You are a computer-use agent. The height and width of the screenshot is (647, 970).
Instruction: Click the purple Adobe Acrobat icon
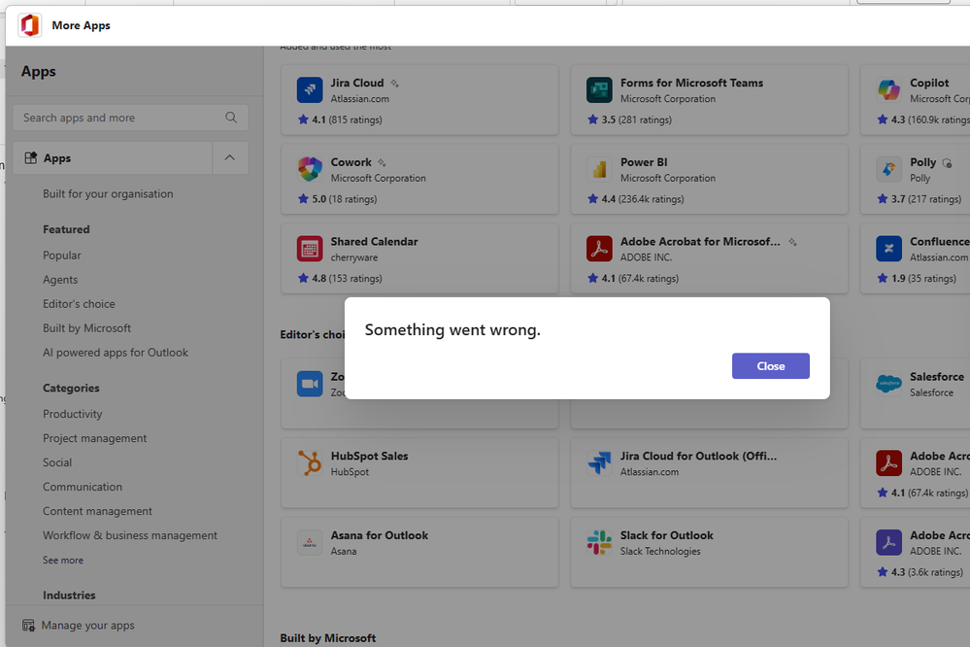(x=889, y=542)
